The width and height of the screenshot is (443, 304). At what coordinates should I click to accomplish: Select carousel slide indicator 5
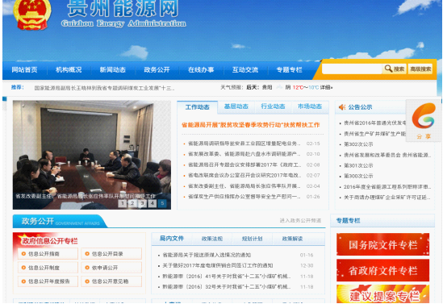click(x=162, y=203)
